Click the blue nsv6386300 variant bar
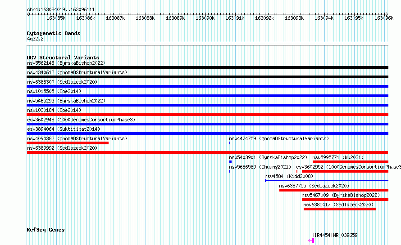Screen dimensions: 401x245 point(207,86)
